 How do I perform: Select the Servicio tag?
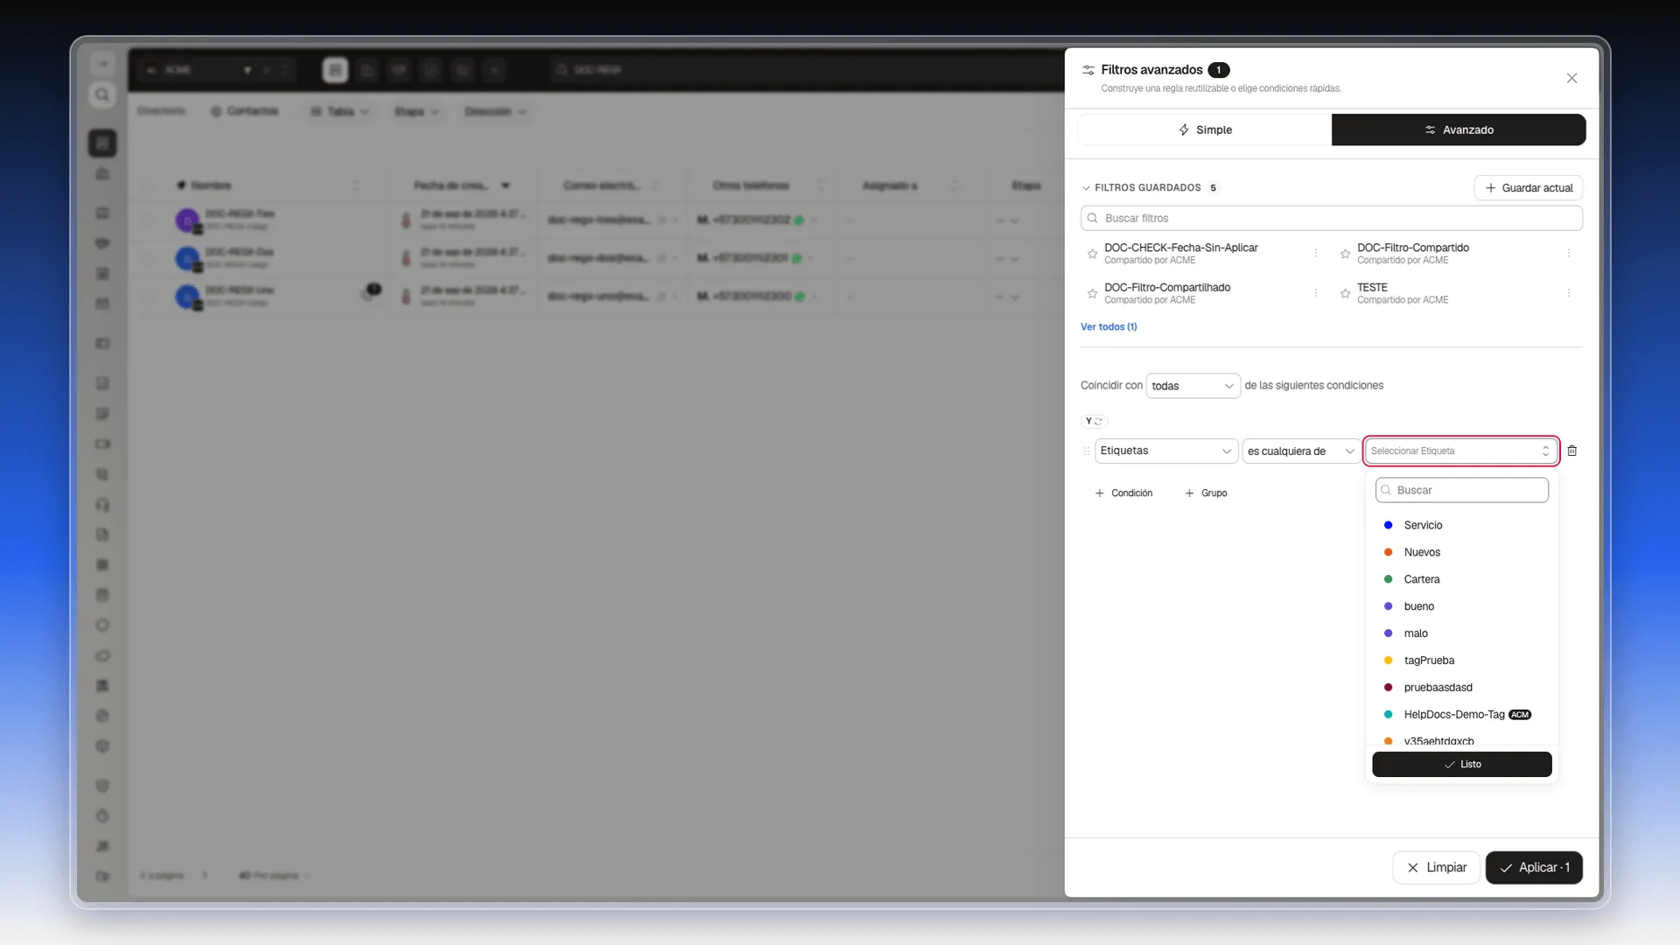tap(1461, 525)
